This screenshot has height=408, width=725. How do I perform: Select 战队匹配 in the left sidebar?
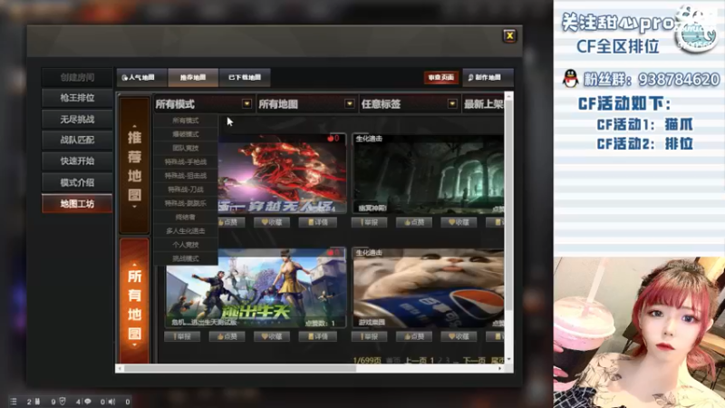(x=77, y=140)
